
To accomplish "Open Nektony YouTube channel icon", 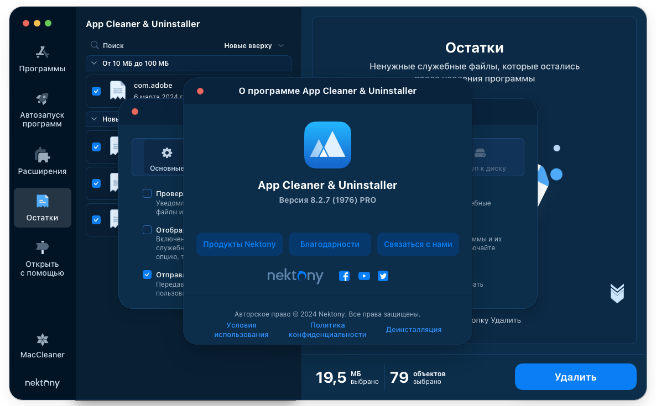I will point(364,276).
